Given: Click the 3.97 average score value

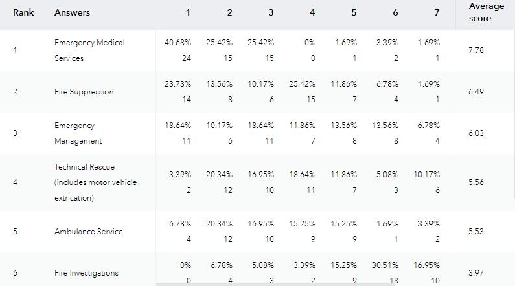Looking at the screenshot, I should point(477,273).
